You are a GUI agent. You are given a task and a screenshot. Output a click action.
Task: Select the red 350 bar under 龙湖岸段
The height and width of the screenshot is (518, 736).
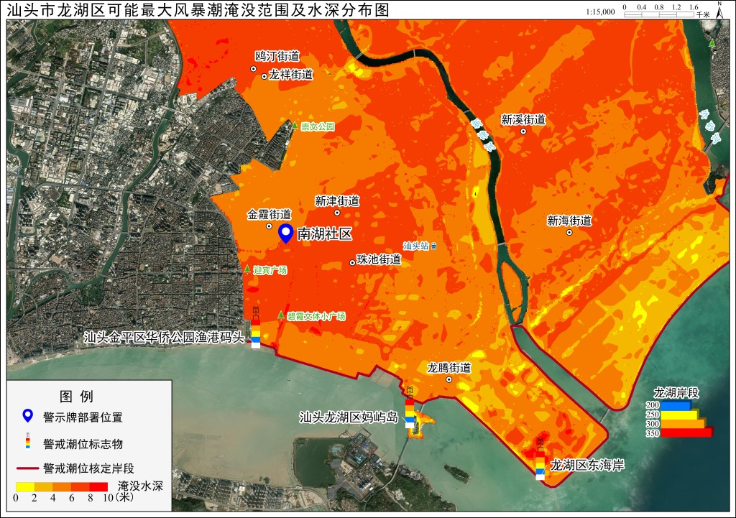pos(686,433)
